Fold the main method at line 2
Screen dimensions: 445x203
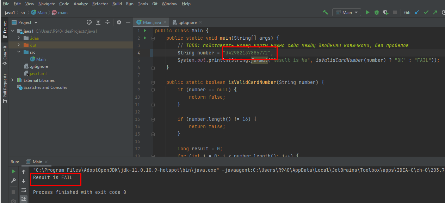coord(153,38)
